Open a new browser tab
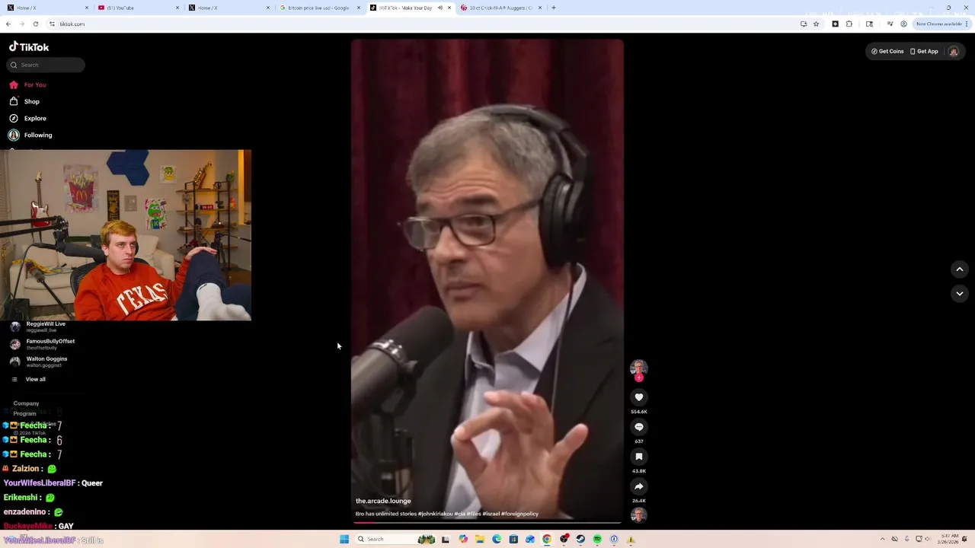 pyautogui.click(x=554, y=8)
